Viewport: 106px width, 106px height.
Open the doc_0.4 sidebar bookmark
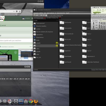tap(46, 58)
